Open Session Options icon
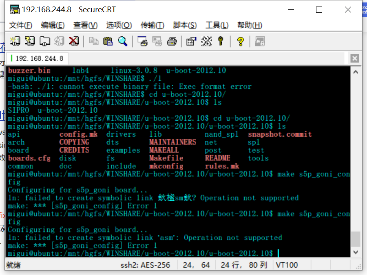Screen dimensions: 367x275 point(191,41)
